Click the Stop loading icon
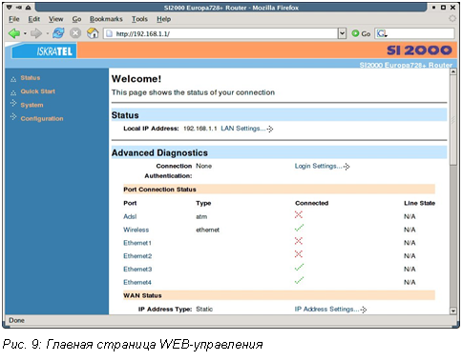The image size is (462, 361). 75,33
